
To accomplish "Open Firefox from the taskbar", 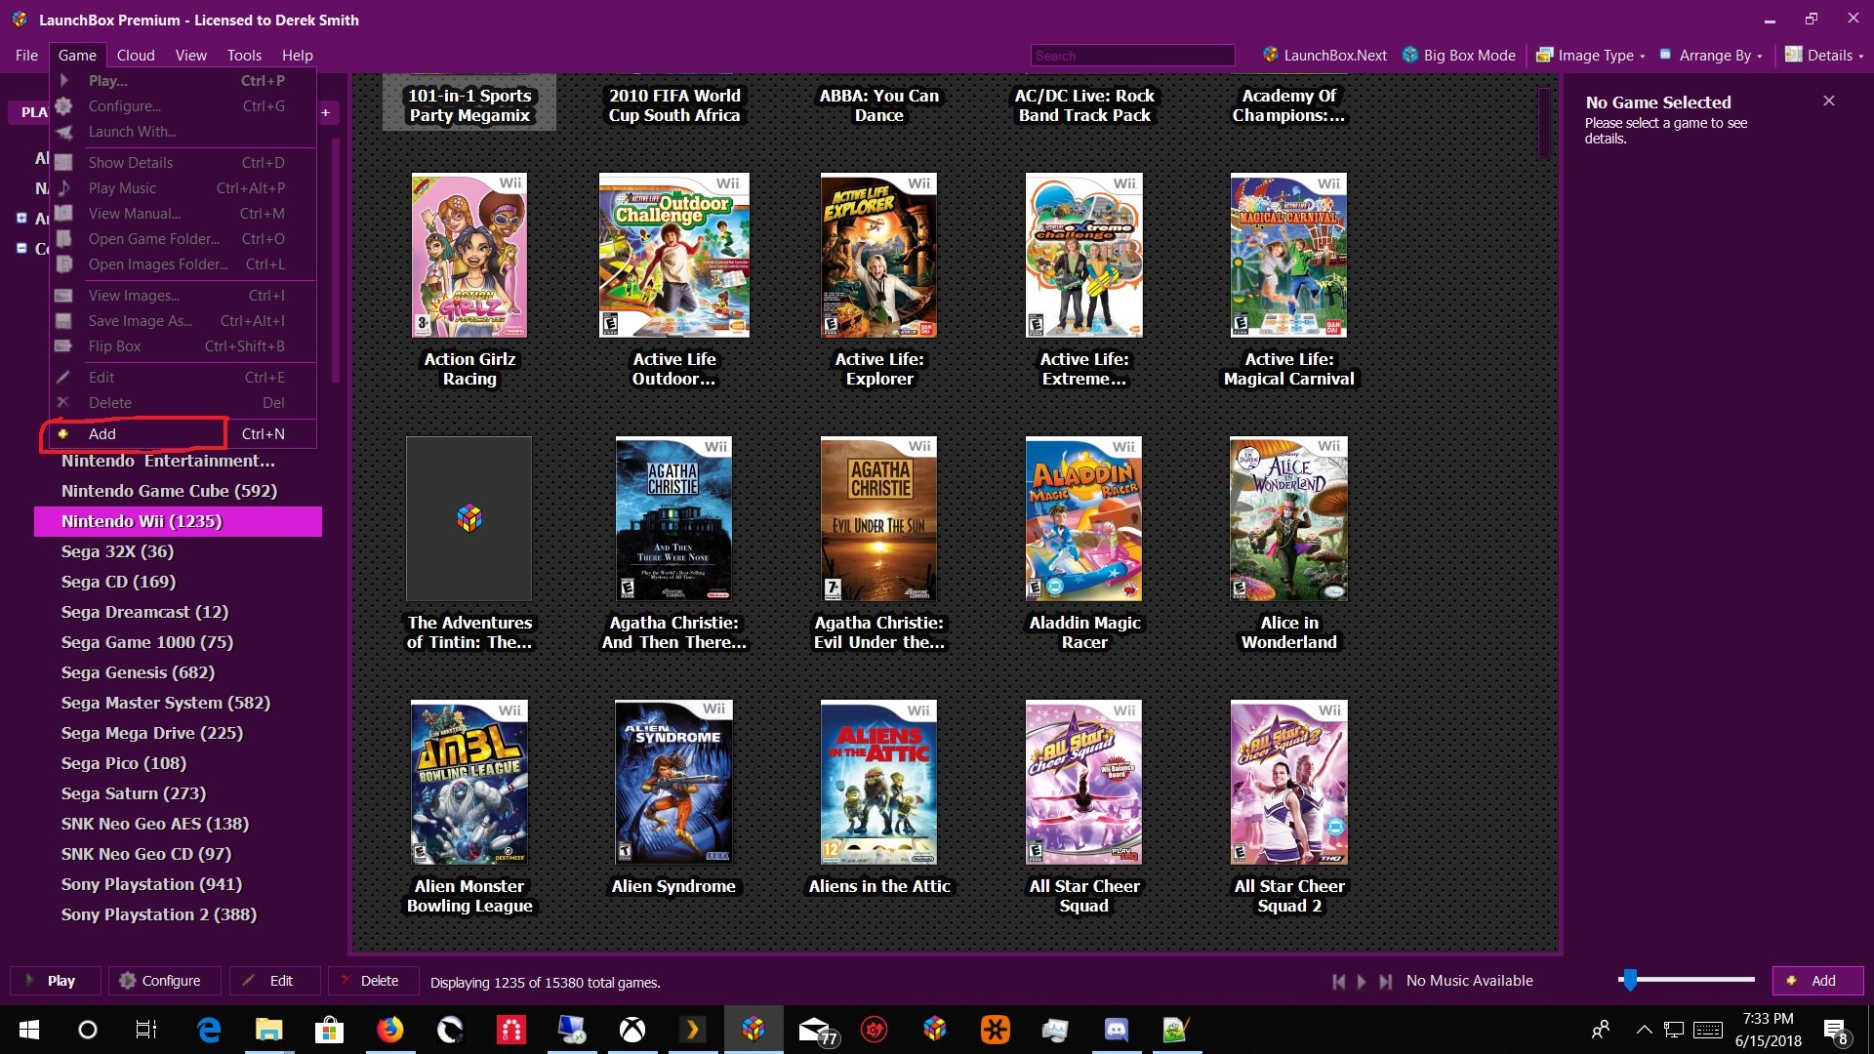I will click(389, 1030).
